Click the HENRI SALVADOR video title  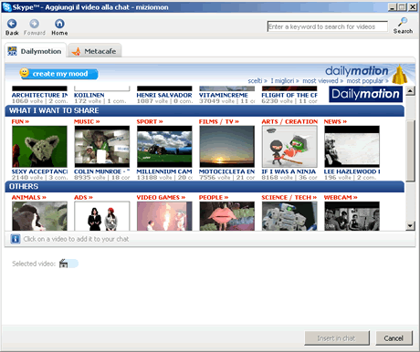click(x=164, y=95)
